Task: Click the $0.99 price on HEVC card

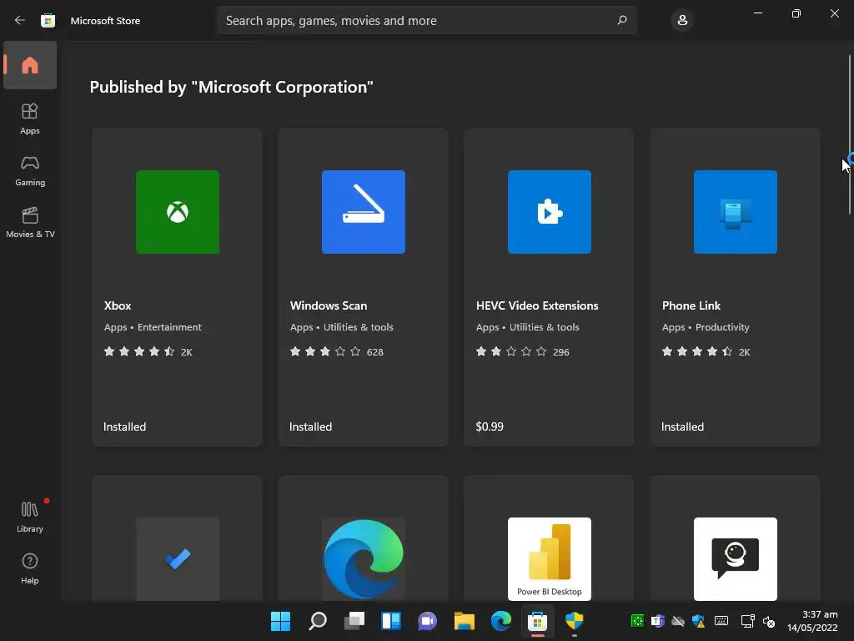Action: click(490, 426)
